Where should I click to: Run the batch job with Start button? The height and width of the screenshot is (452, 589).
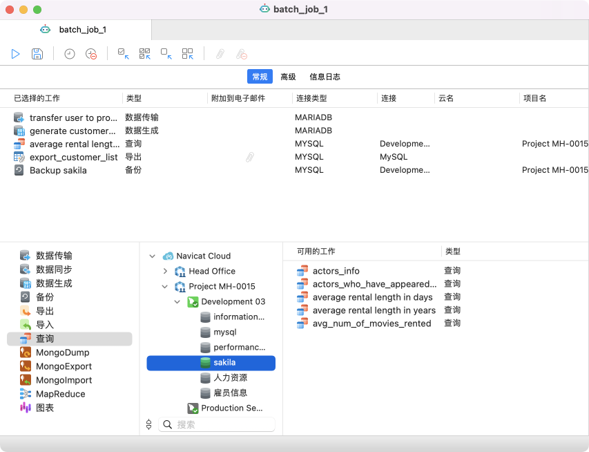click(x=15, y=54)
